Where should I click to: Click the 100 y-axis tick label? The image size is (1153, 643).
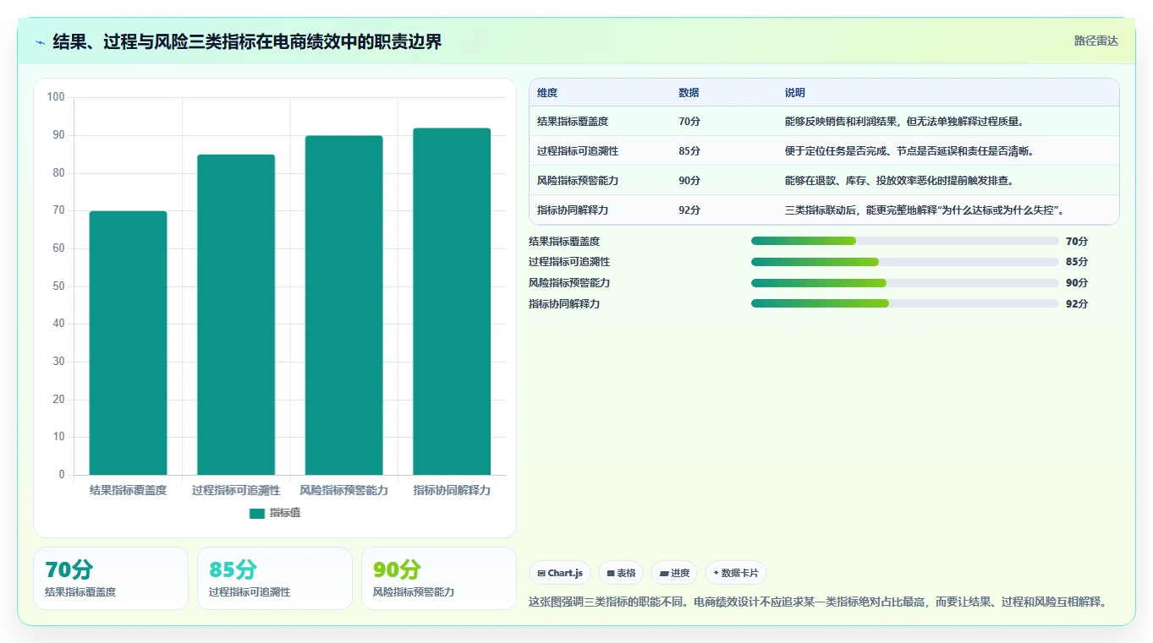pos(56,97)
